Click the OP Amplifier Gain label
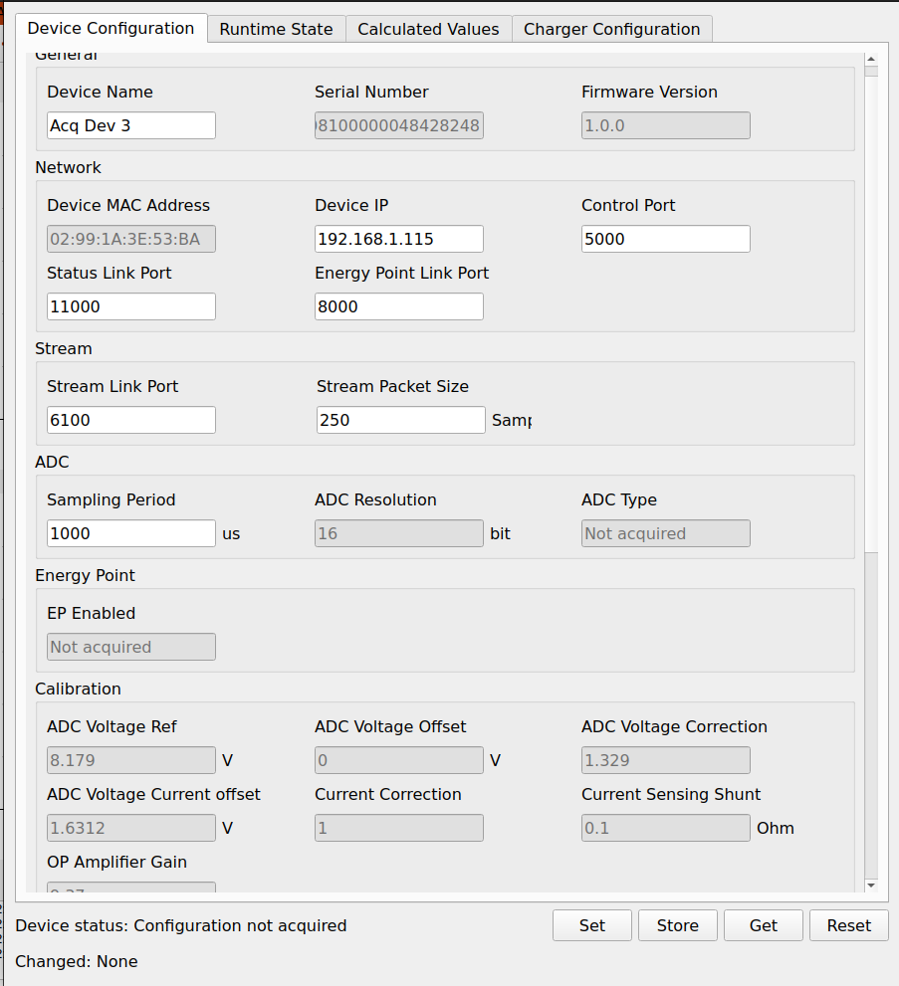Image resolution: width=899 pixels, height=986 pixels. tap(117, 862)
